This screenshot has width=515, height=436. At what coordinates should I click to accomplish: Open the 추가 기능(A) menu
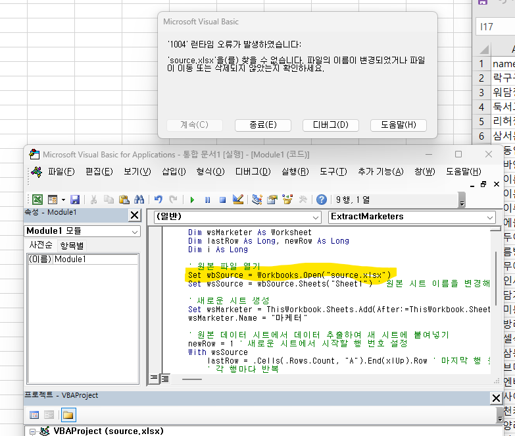click(381, 171)
